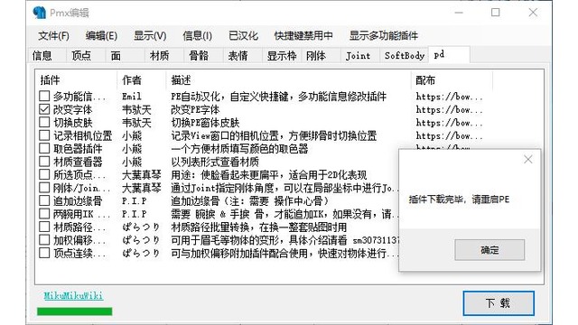Click the 配布 column header
The width and height of the screenshot is (578, 325).
(452, 80)
